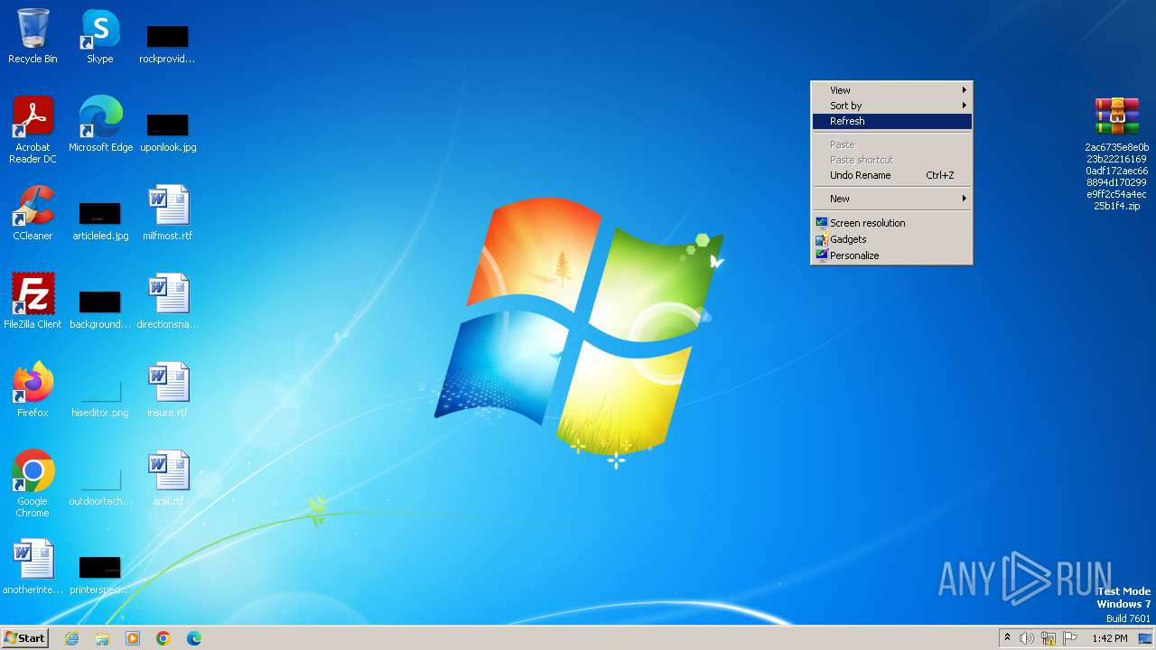Select the printerspec... file
This screenshot has height=650, width=1156.
(100, 573)
